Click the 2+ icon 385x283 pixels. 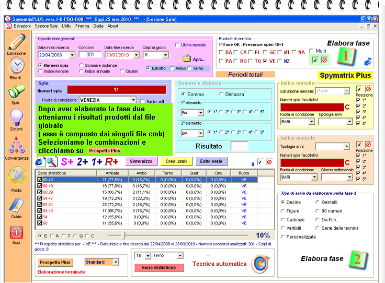click(83, 162)
